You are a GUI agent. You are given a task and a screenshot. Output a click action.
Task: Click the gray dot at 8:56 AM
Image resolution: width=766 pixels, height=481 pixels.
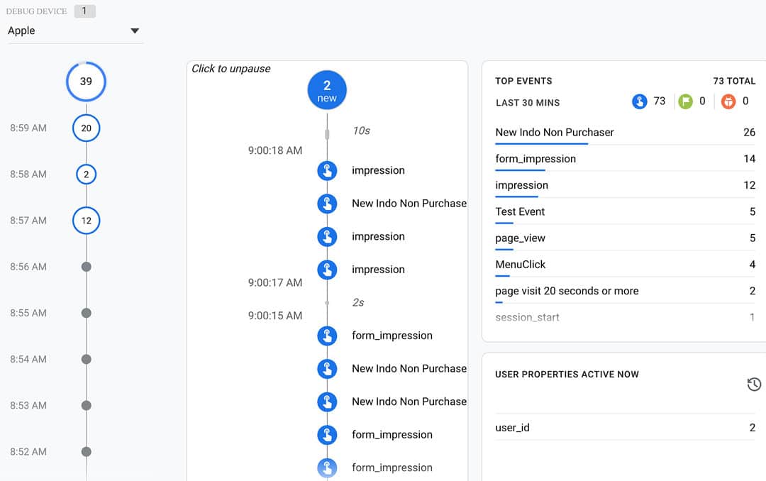click(86, 267)
